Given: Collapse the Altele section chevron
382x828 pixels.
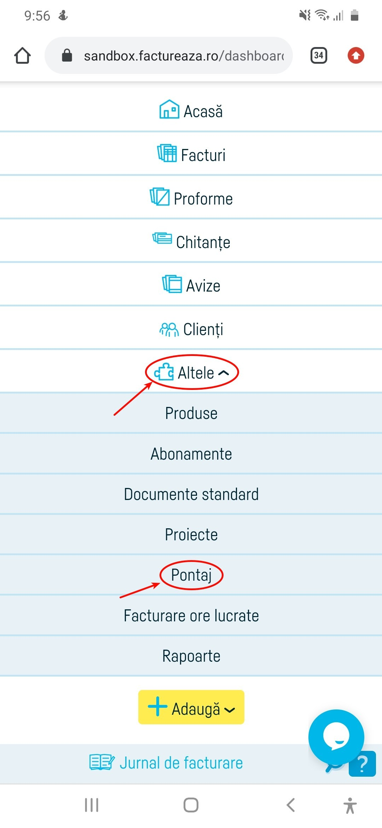Looking at the screenshot, I should (x=224, y=372).
